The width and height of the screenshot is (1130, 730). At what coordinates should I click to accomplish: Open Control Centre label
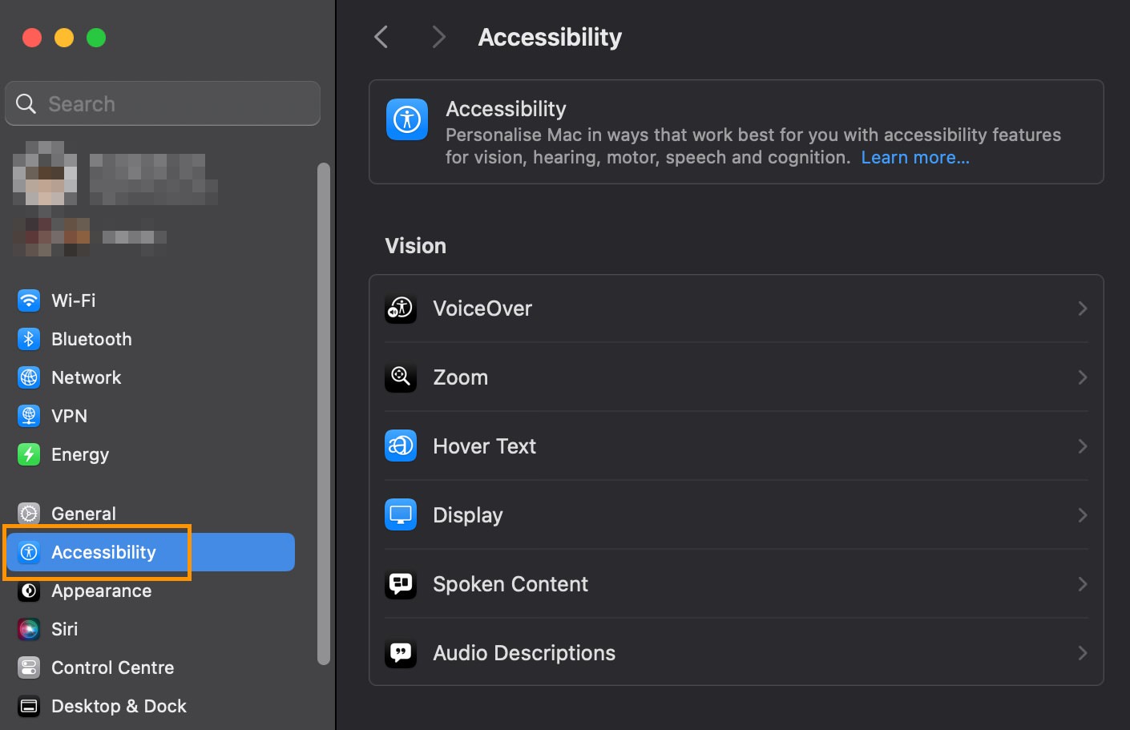click(113, 667)
